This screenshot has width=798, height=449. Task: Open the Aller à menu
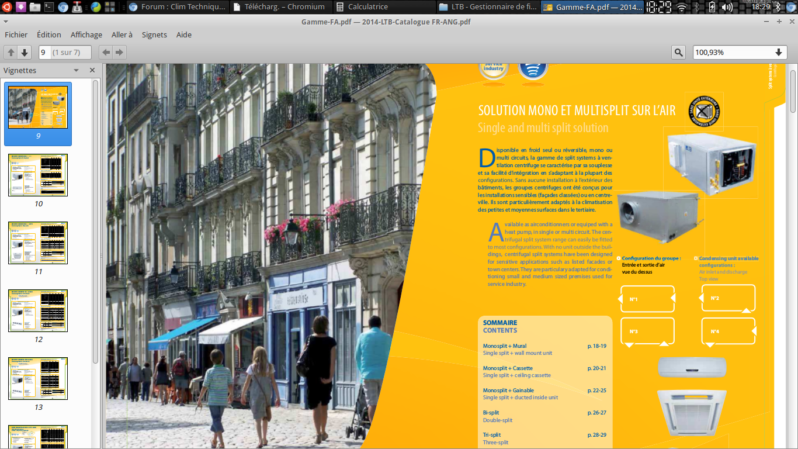coord(122,34)
